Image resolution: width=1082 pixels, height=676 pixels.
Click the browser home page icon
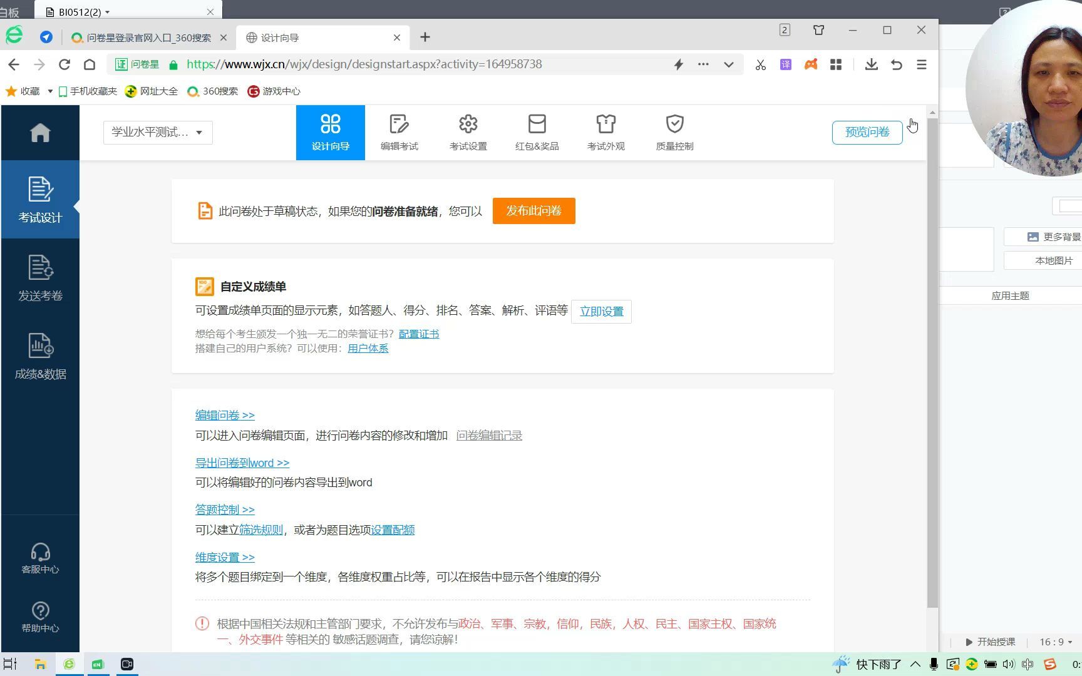90,64
